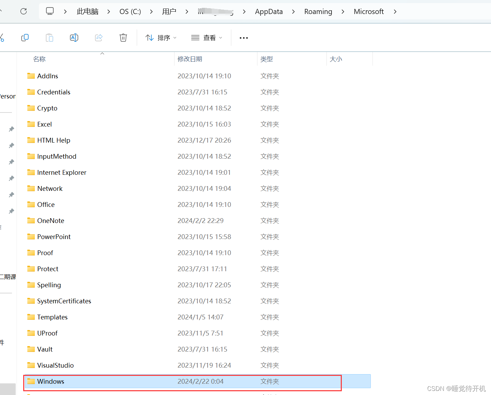Viewport: 491px width, 395px height.
Task: Expand chevron after 此电脑 in breadcrumb
Action: [x=109, y=12]
